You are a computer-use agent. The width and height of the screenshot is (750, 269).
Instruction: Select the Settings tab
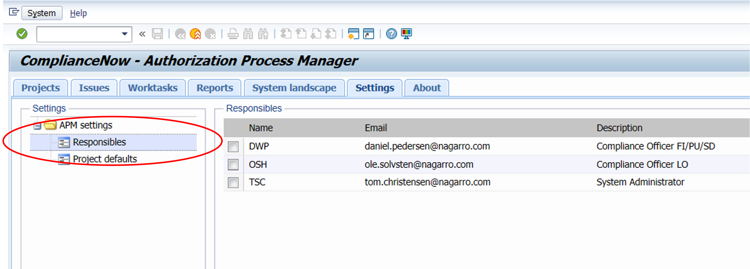(x=375, y=88)
